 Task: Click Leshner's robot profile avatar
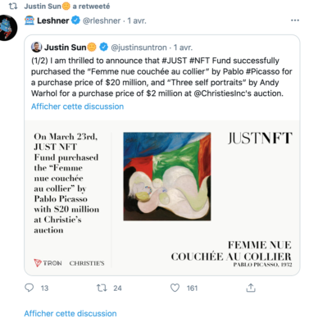(x=7, y=28)
